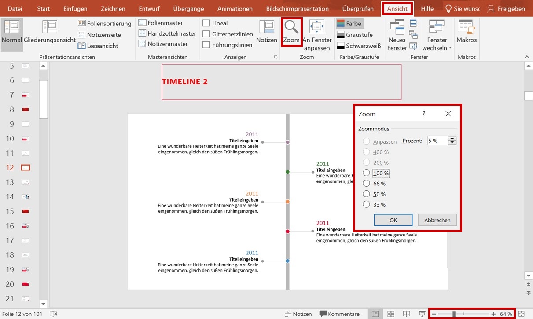Click An Fenster anpassen button
The height and width of the screenshot is (319, 533).
[317, 36]
